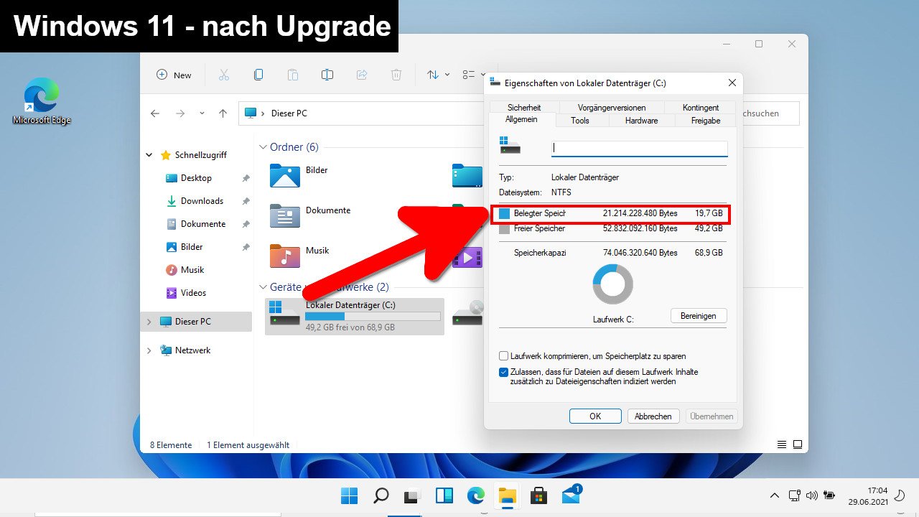Open the Sicherheit tab
Viewport: 919px width, 517px height.
(x=523, y=108)
